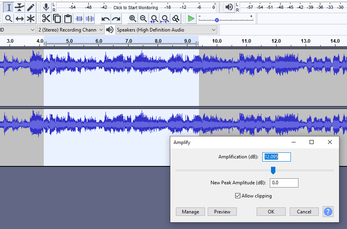This screenshot has height=229, width=347.
Task: Expand the audio host dropdown arrow
Action: pos(33,30)
